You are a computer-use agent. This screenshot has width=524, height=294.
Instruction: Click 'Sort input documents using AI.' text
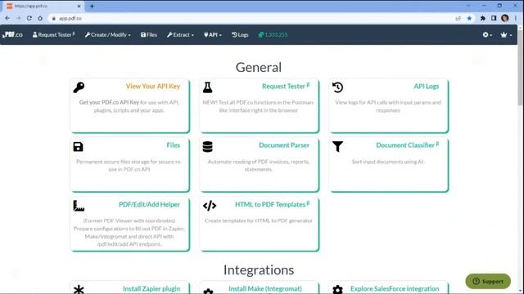click(388, 162)
